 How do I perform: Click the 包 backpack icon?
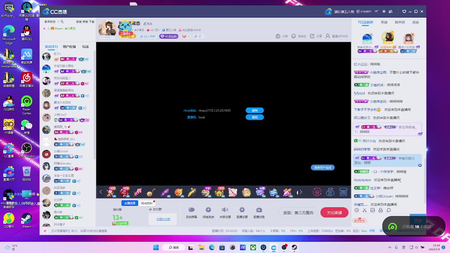pos(330,192)
